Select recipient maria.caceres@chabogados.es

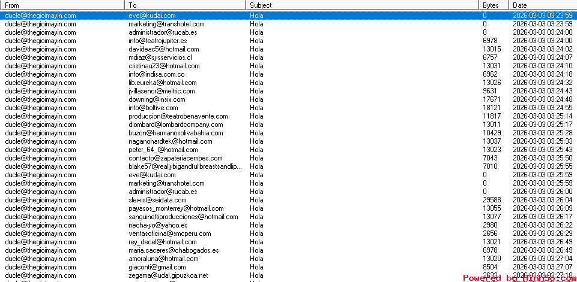174,250
